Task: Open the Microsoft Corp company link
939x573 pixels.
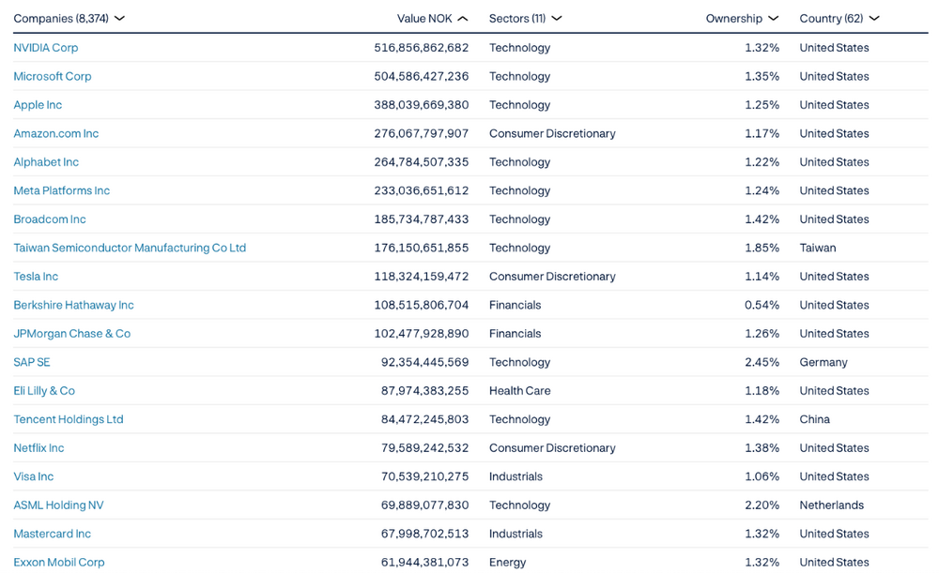Action: [x=52, y=76]
